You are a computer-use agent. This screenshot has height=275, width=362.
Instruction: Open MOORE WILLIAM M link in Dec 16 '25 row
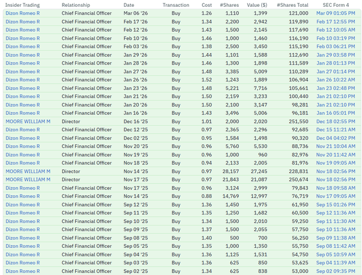tap(28, 122)
